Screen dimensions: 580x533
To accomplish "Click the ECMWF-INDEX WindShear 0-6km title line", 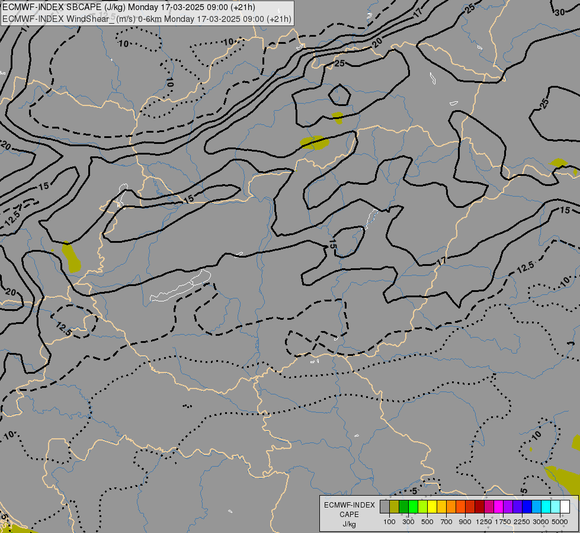I will click(147, 19).
